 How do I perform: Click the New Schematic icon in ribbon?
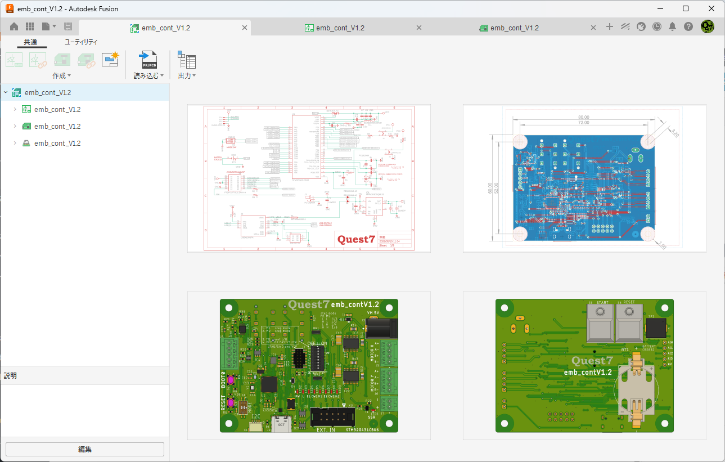click(x=14, y=60)
